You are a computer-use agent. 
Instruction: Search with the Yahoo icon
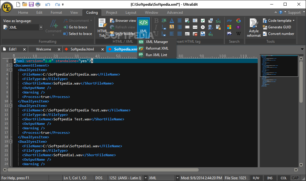click(x=238, y=27)
